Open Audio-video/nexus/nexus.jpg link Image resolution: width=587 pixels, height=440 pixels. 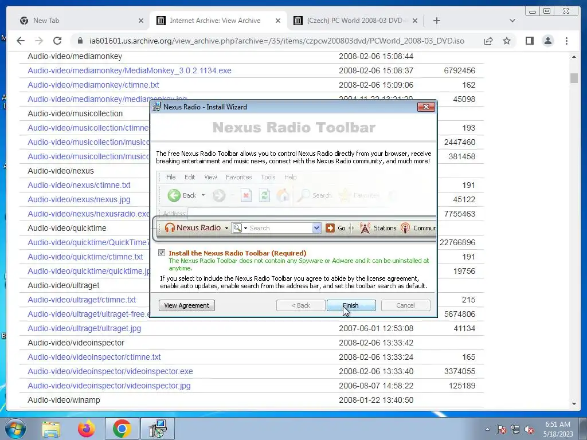[x=79, y=199]
